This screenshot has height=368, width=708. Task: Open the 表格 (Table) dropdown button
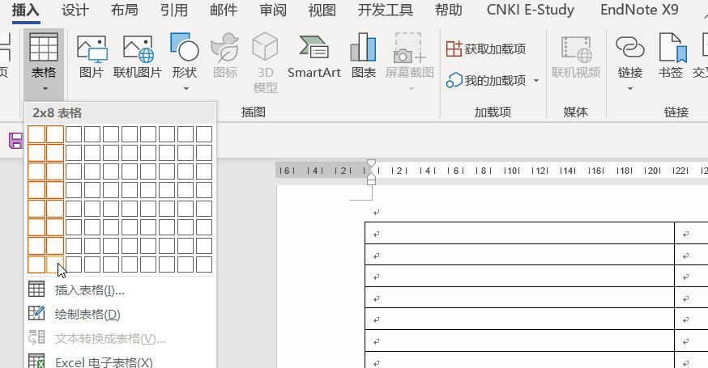tap(44, 63)
